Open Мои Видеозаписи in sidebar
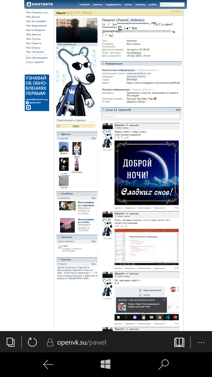Screen dimensions: 212x377 point(37,26)
